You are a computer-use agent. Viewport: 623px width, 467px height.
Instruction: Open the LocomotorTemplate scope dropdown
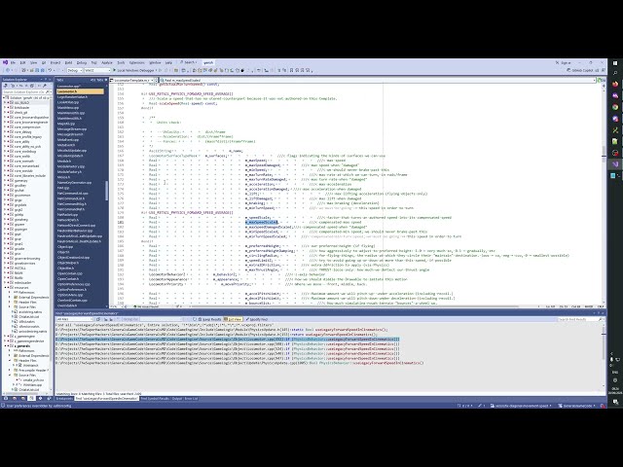point(132,80)
